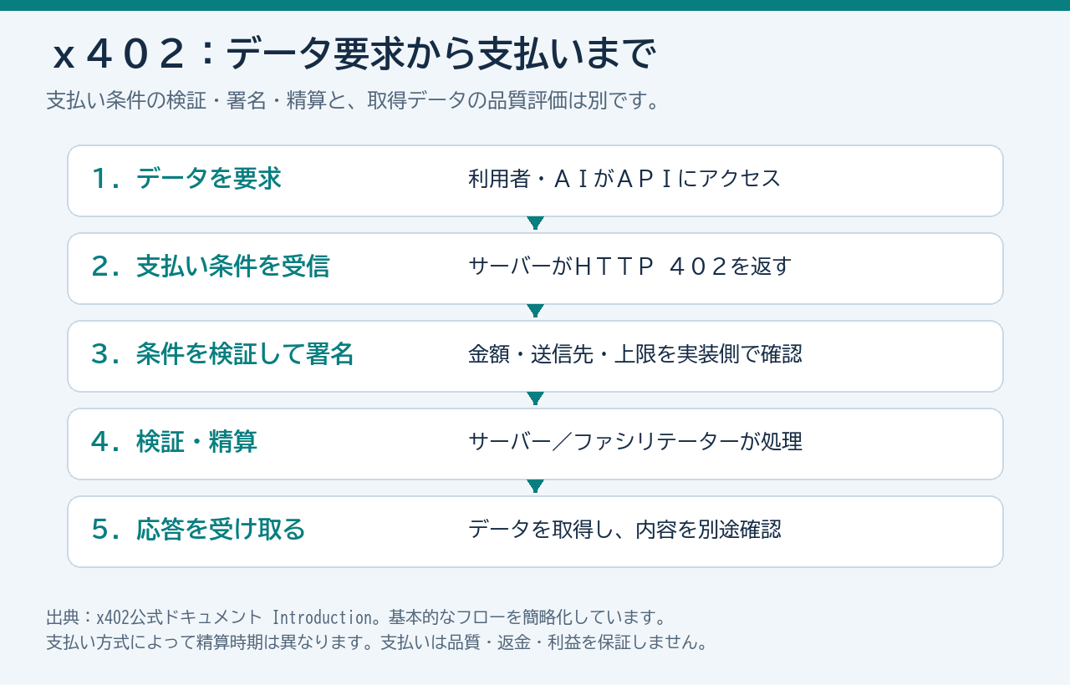This screenshot has width=1070, height=685.
Task: Select the subtitle starting "支払い条件の検証・署名・精算と"
Action: point(354,100)
